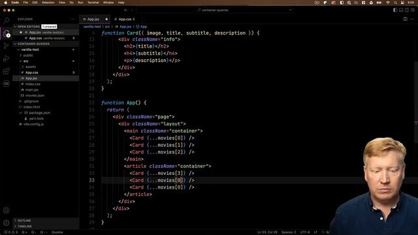Open vite.config.js in the file tree

pyautogui.click(x=33, y=124)
